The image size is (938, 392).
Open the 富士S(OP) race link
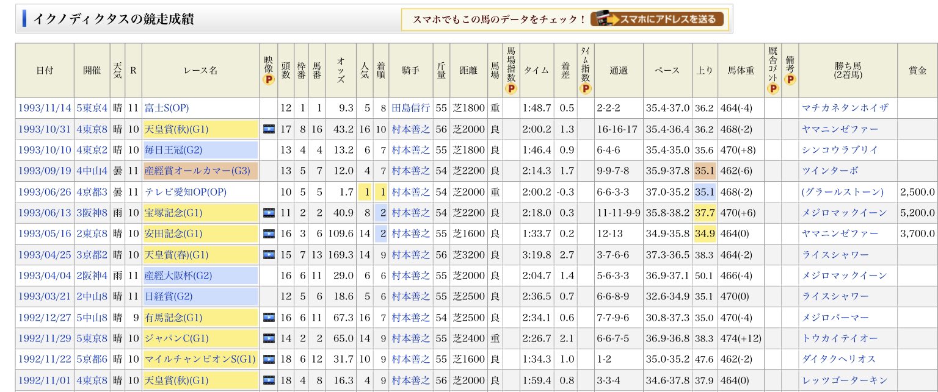(166, 108)
